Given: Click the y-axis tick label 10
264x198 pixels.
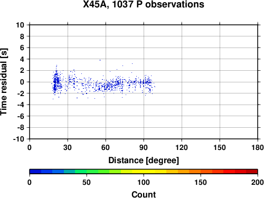Looking at the screenshot, I should [x=20, y=25].
